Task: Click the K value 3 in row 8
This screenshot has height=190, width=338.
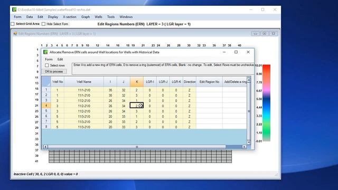Action: [x=137, y=127]
